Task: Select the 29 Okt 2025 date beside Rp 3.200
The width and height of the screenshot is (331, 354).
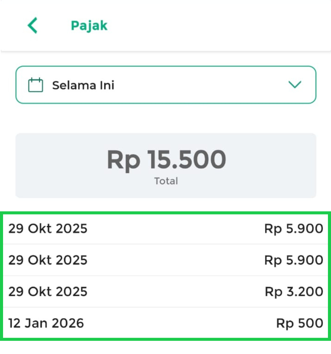Action: click(48, 291)
